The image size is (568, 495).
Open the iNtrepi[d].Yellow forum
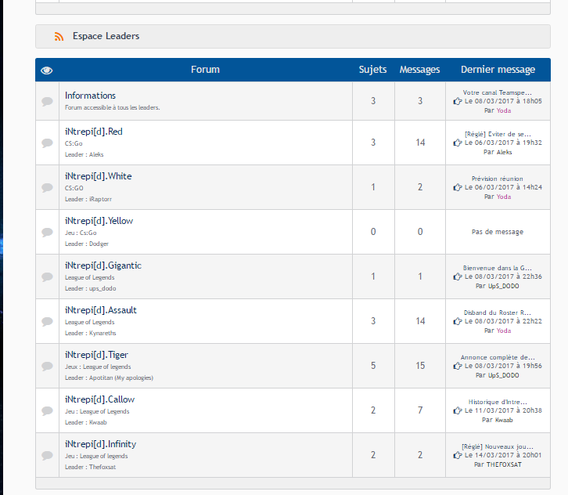click(99, 221)
